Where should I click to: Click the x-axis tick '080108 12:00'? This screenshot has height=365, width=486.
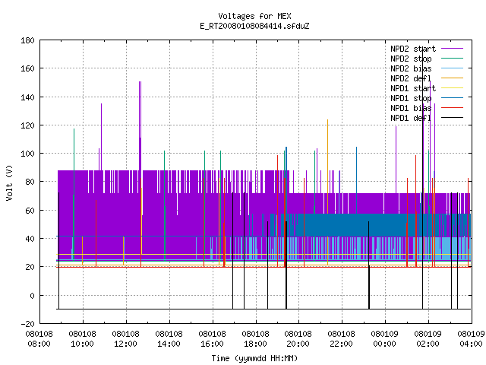pos(125,339)
